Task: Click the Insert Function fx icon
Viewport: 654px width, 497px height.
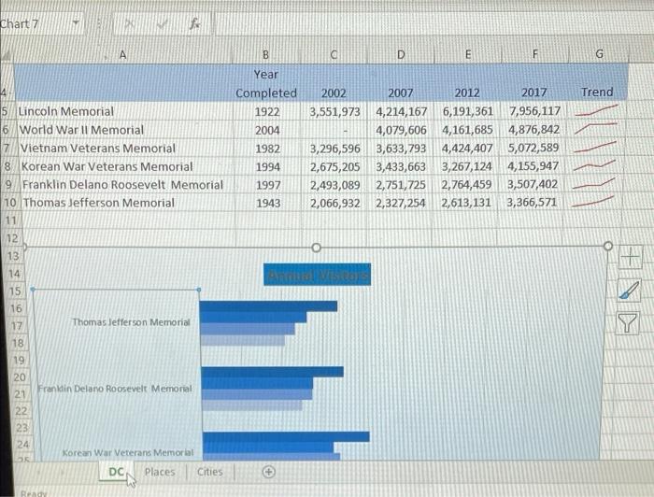Action: coord(194,23)
